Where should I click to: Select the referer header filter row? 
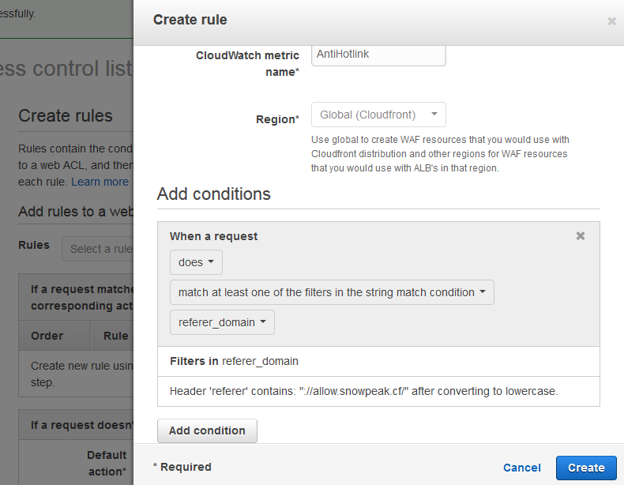[378, 392]
